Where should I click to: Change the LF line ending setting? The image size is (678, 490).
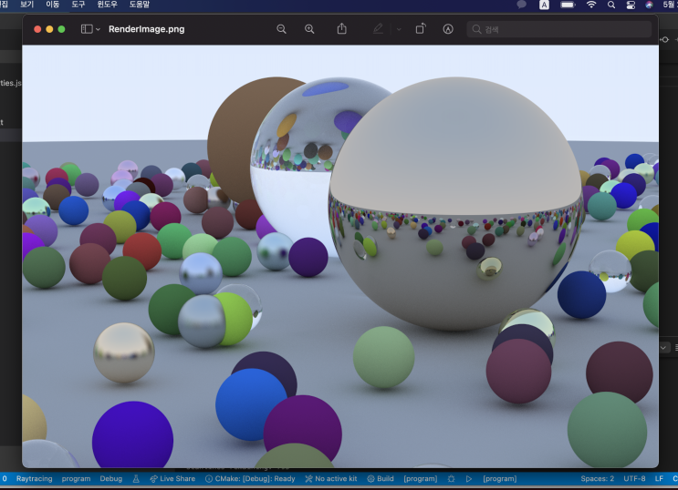coord(659,478)
